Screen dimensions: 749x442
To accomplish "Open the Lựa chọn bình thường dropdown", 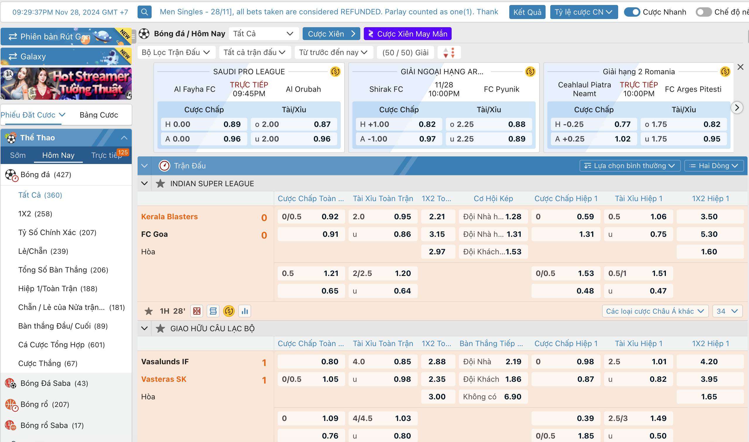I will pos(630,165).
